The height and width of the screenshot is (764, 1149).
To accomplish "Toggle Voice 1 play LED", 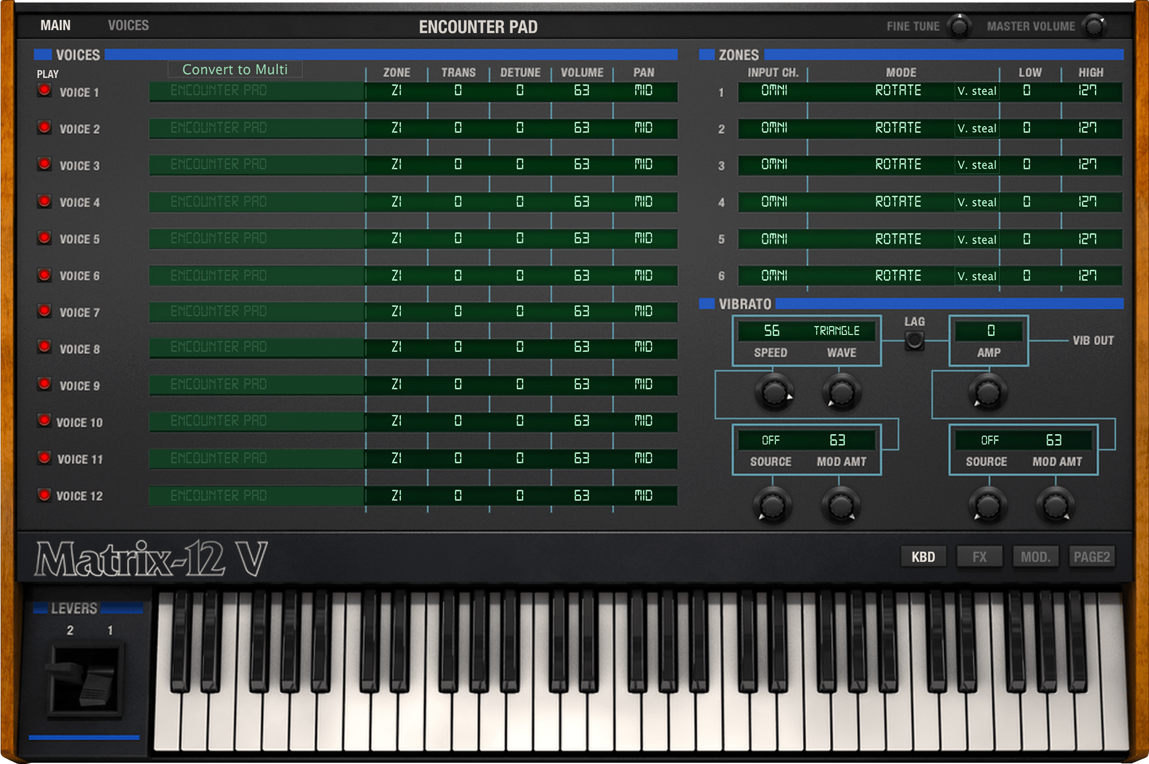I will point(44,91).
